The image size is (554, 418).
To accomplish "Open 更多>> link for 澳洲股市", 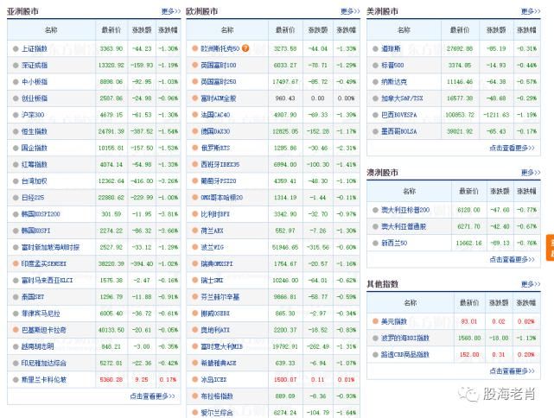I will (531, 172).
